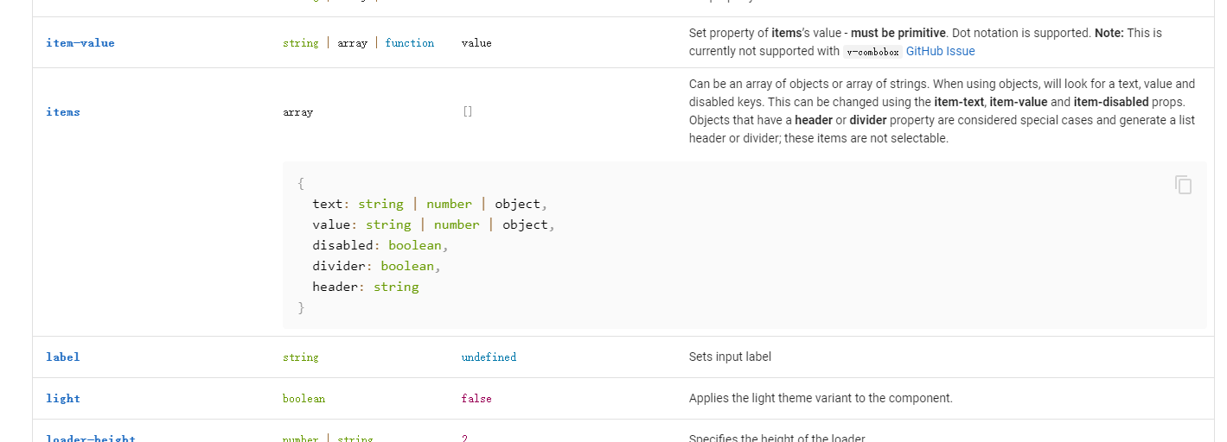
Task: Click the false default value for light
Action: pos(476,399)
